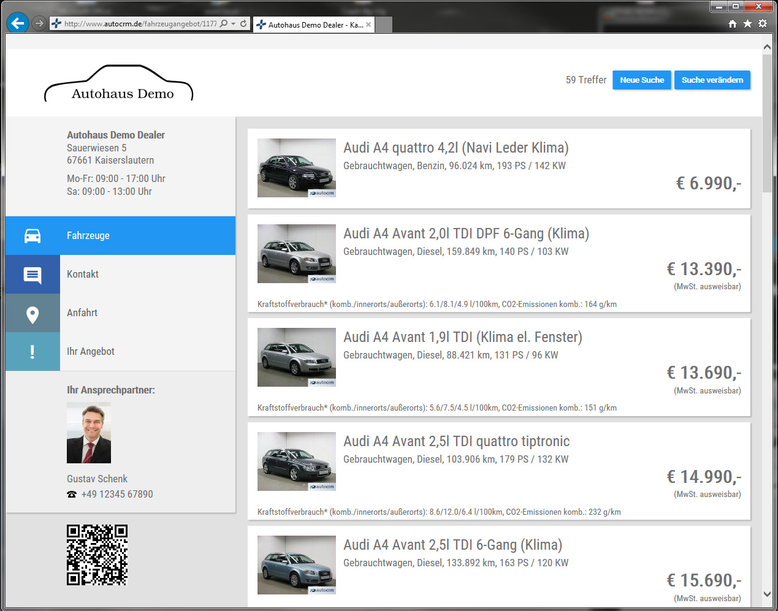Click the chat bubble icon for Kontakt
Viewport: 778px width, 611px height.
pyautogui.click(x=32, y=275)
